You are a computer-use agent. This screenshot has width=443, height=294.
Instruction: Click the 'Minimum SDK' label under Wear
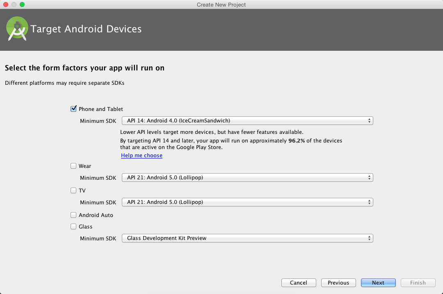98,178
